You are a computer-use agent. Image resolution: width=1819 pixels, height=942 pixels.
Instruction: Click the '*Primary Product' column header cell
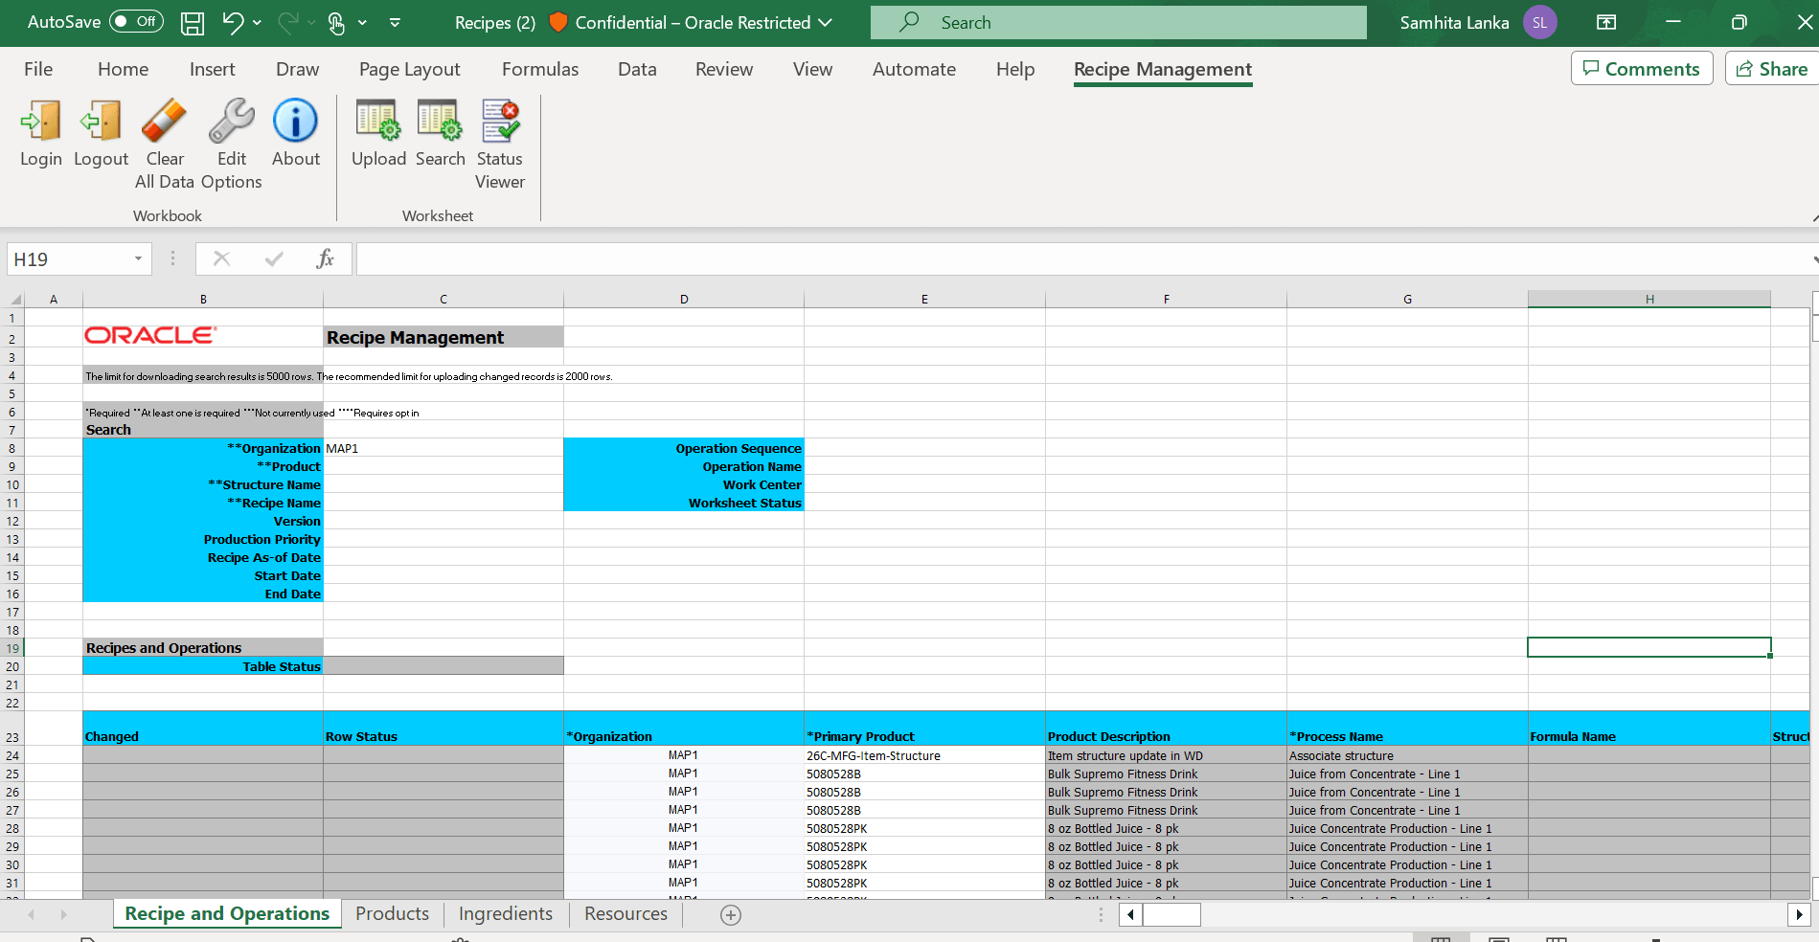[x=924, y=729]
